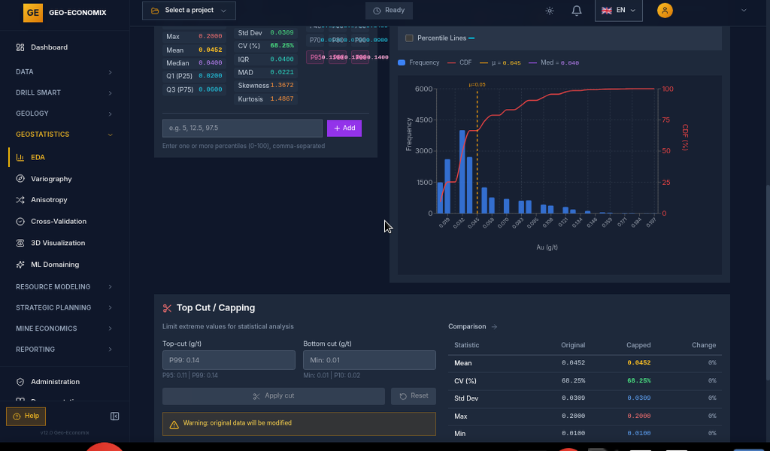Image resolution: width=770 pixels, height=451 pixels.
Task: Click the Apply cut button
Action: click(274, 396)
